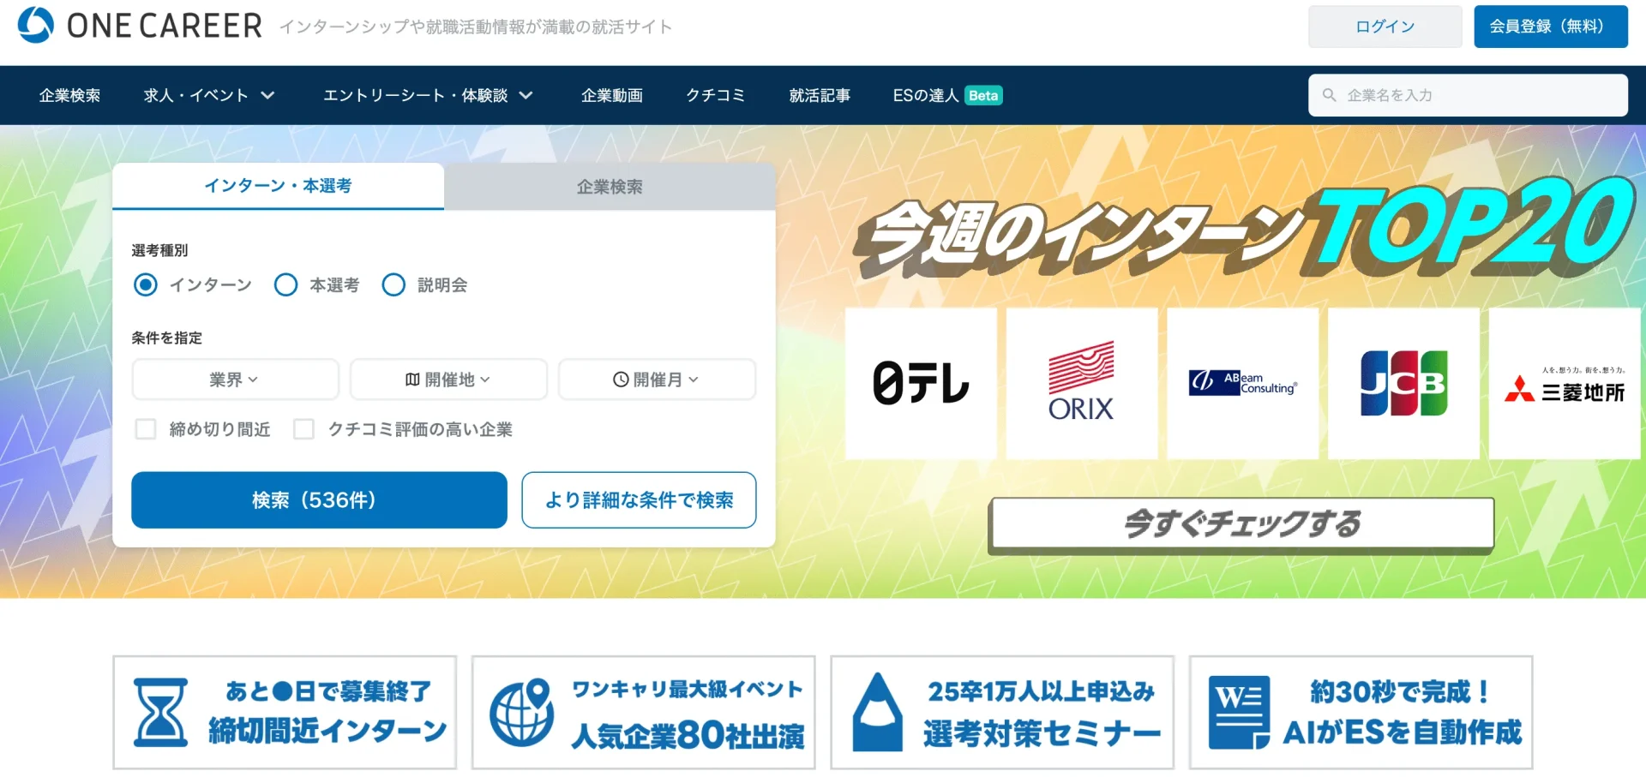1646x777 pixels.
Task: Open the Word document icon AI ES banner
Action: click(x=1361, y=713)
